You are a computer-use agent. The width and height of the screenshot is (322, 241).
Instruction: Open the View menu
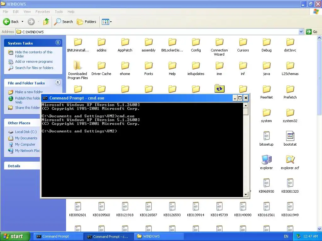tap(27, 12)
